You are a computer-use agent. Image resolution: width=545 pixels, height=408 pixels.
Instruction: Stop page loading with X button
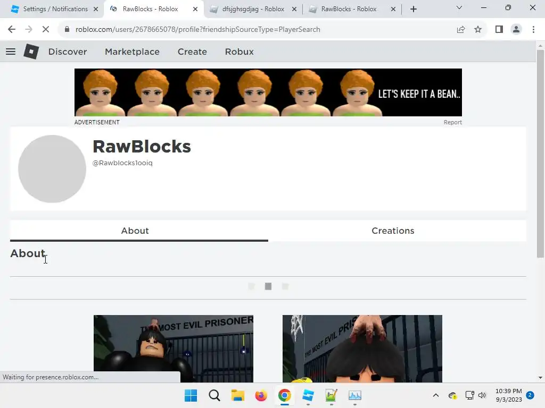(x=46, y=30)
